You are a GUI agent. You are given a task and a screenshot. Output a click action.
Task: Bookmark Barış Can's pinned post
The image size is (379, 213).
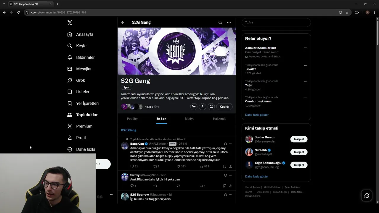point(225,166)
